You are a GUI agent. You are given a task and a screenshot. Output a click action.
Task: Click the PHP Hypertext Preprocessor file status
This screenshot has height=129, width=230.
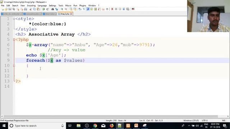point(14,120)
